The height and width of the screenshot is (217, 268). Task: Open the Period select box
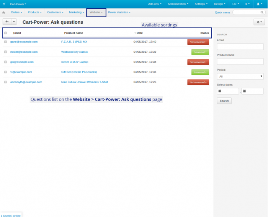pyautogui.click(x=240, y=76)
